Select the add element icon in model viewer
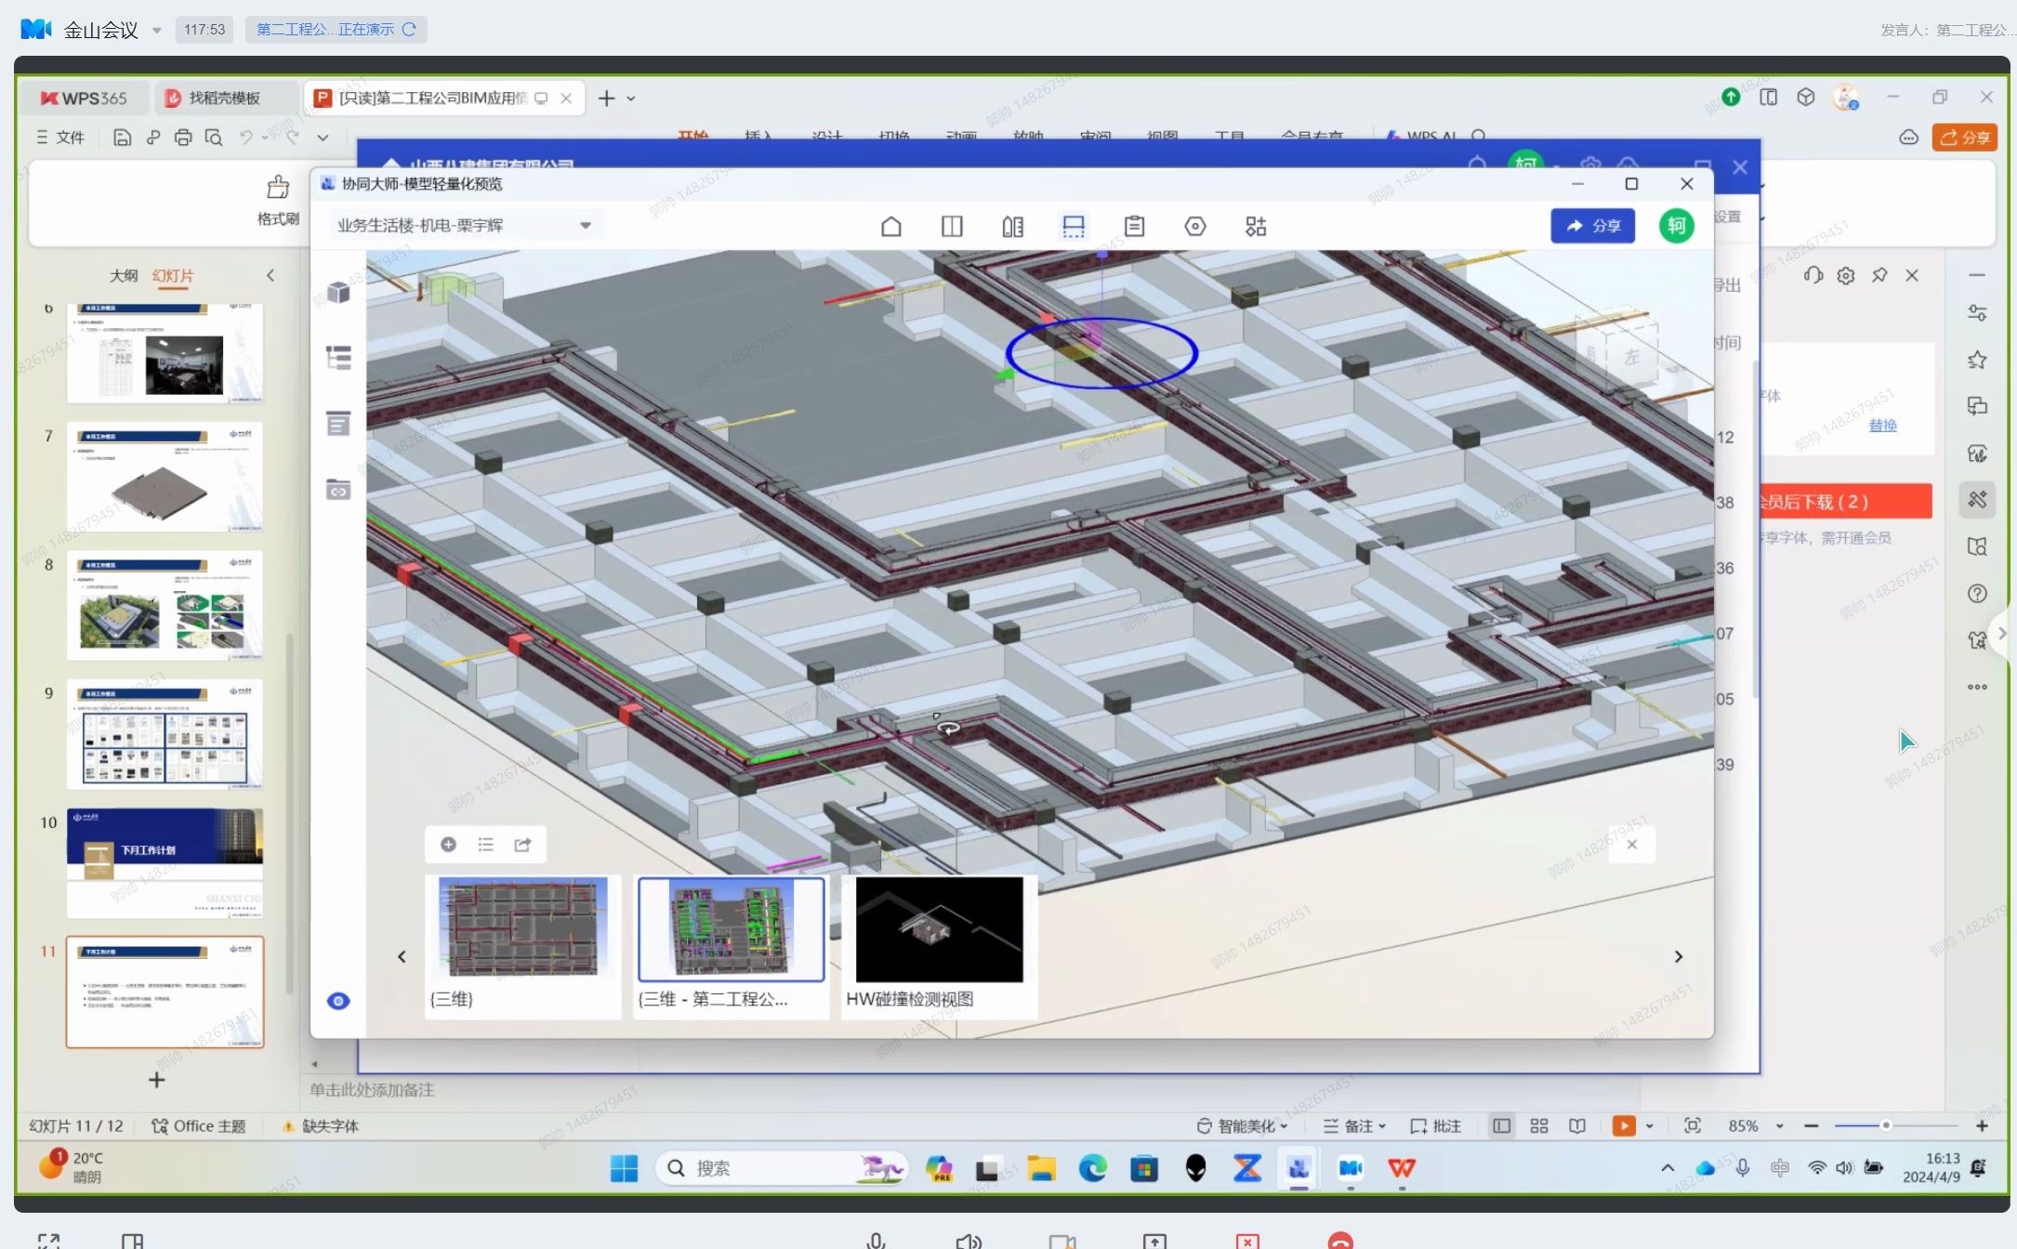The image size is (2017, 1249). pyautogui.click(x=448, y=844)
